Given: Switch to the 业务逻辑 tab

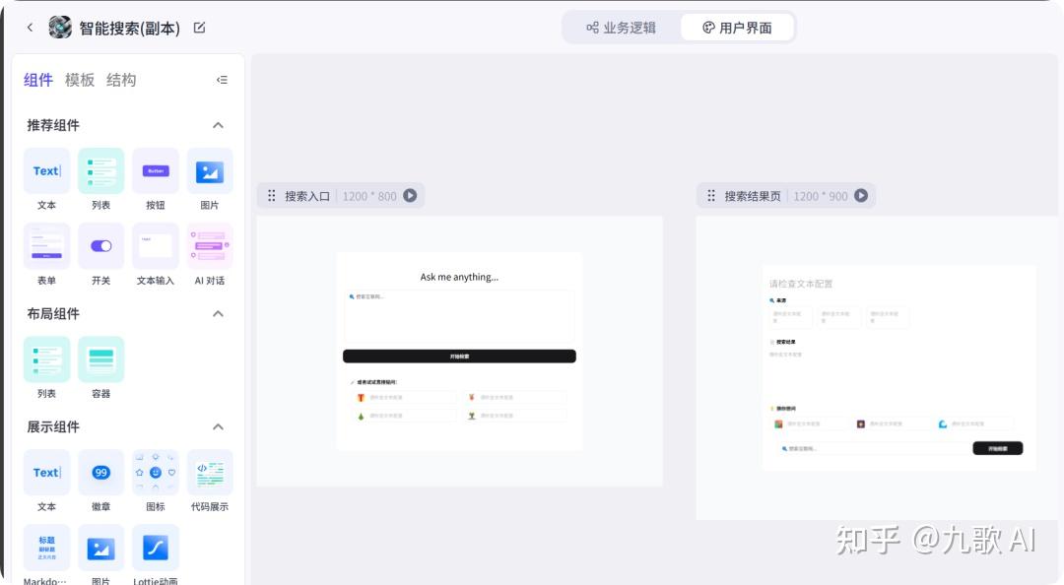Looking at the screenshot, I should 621,28.
